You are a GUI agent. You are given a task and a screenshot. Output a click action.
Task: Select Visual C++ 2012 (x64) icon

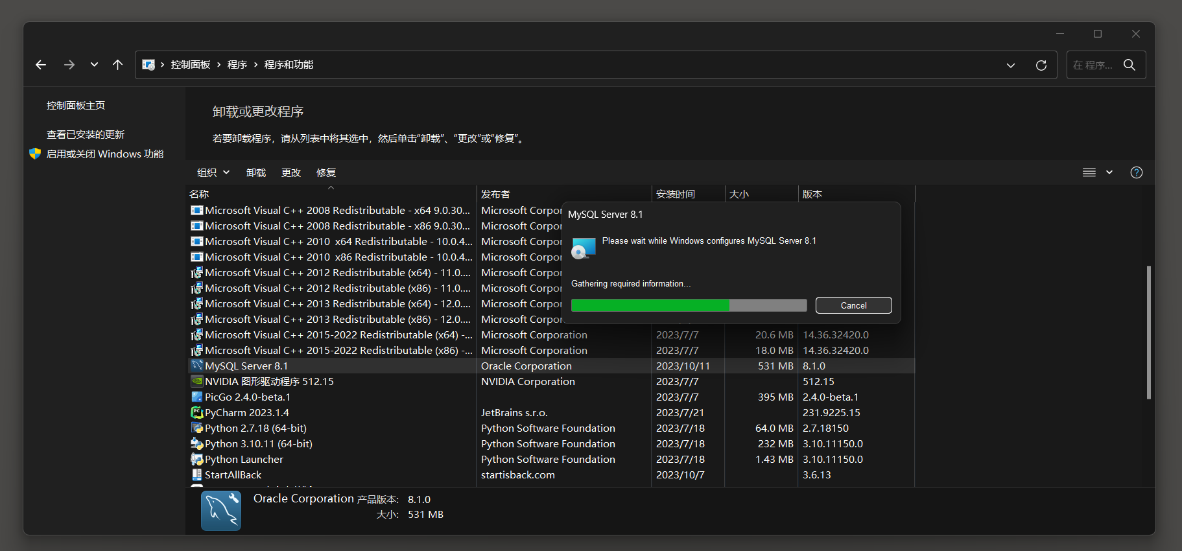(x=197, y=272)
